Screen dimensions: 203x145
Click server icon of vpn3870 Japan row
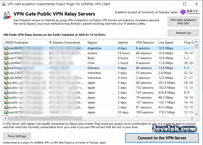click(x=6, y=112)
